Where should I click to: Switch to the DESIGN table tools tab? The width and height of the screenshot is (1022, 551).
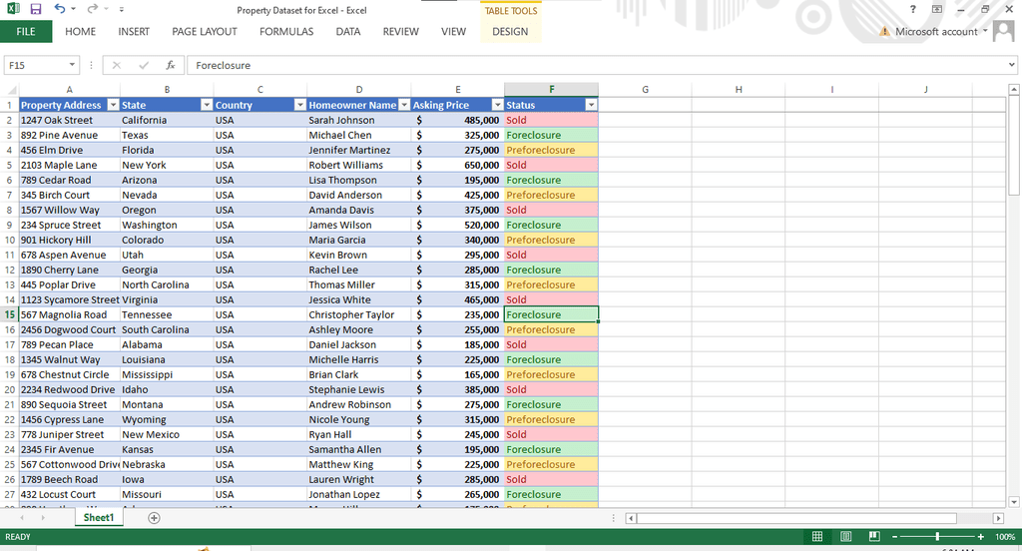(x=510, y=32)
